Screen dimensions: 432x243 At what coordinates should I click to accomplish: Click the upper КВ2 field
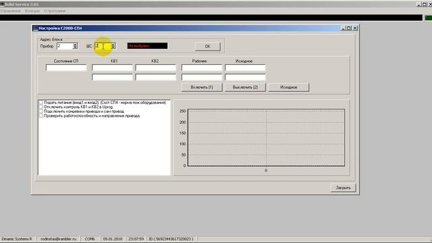pos(156,67)
